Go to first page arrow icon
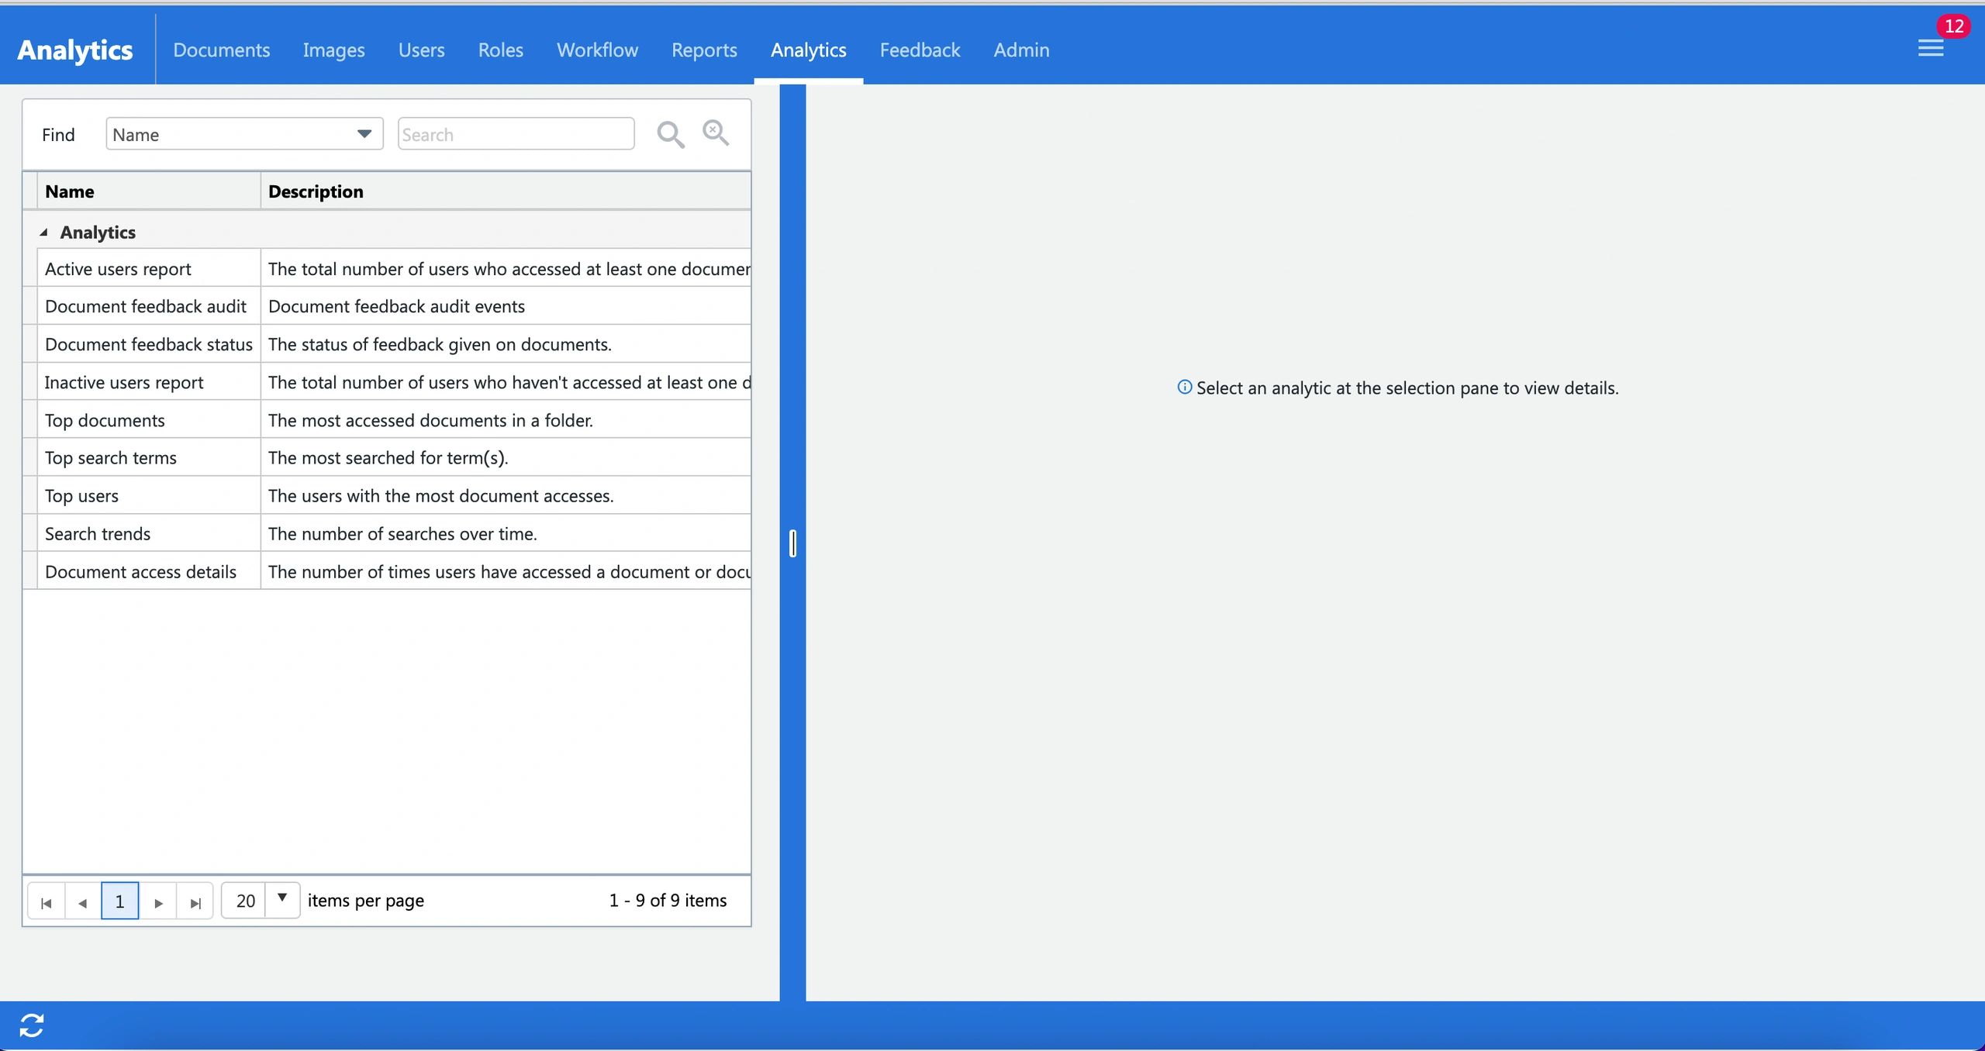 click(x=47, y=902)
